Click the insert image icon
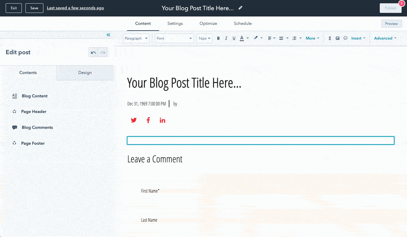Screen dimensions: 407x237 tap(338, 38)
